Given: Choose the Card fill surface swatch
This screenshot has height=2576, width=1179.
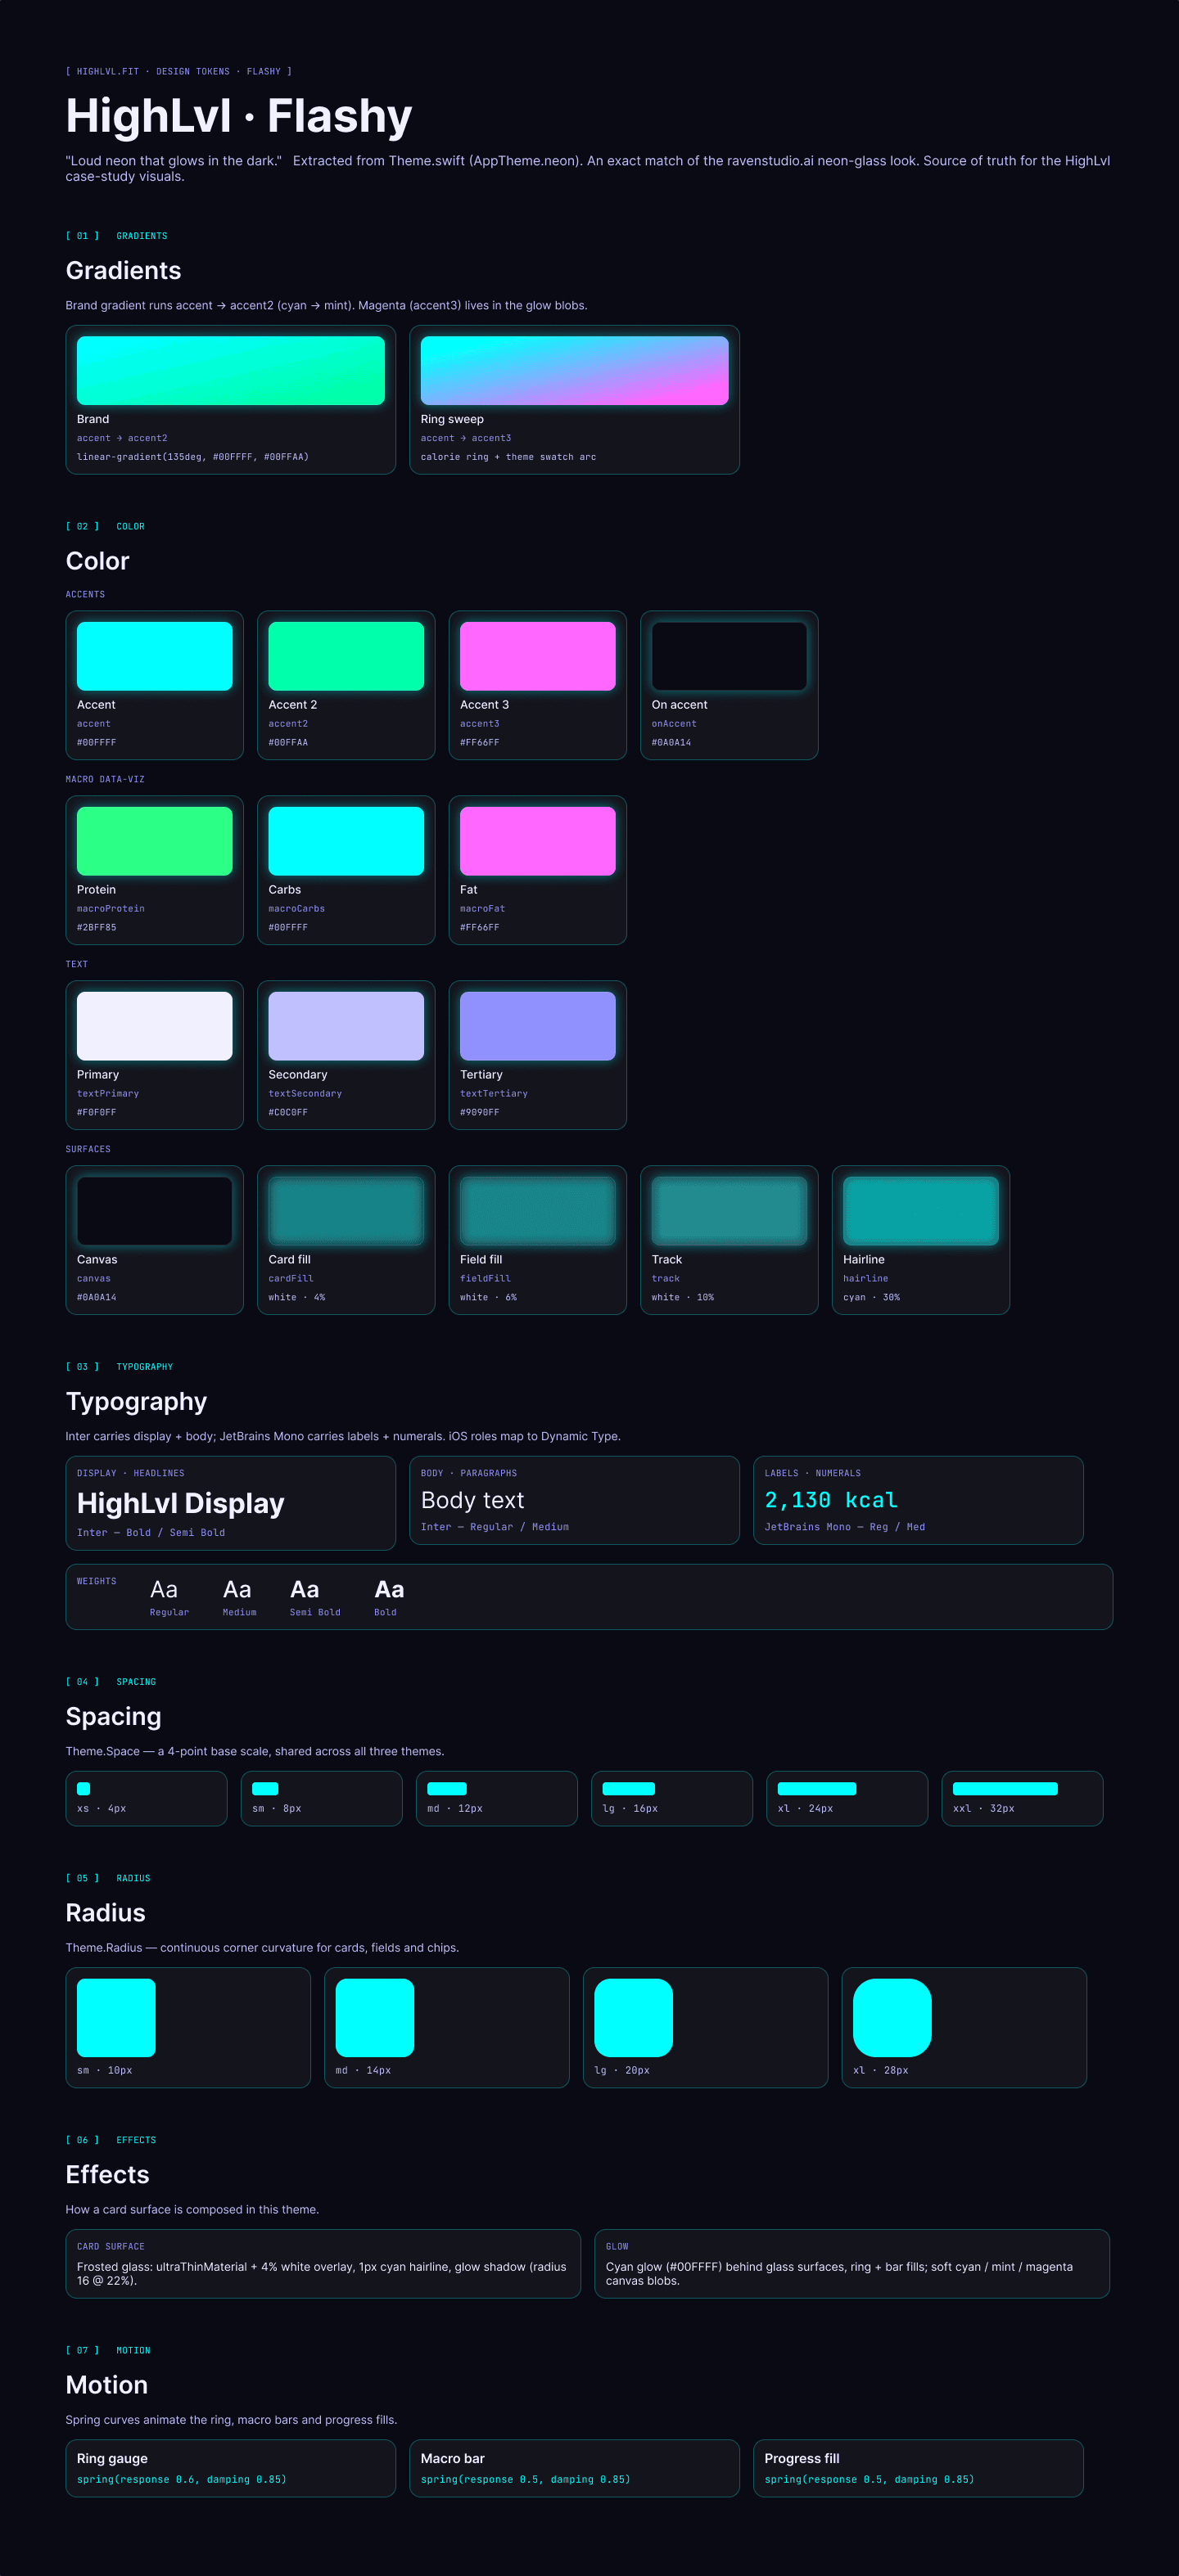Looking at the screenshot, I should (346, 1211).
